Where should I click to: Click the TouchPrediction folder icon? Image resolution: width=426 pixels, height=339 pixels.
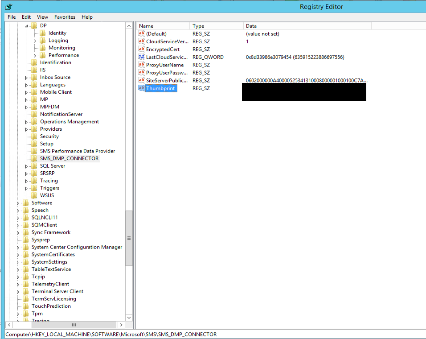coord(26,306)
